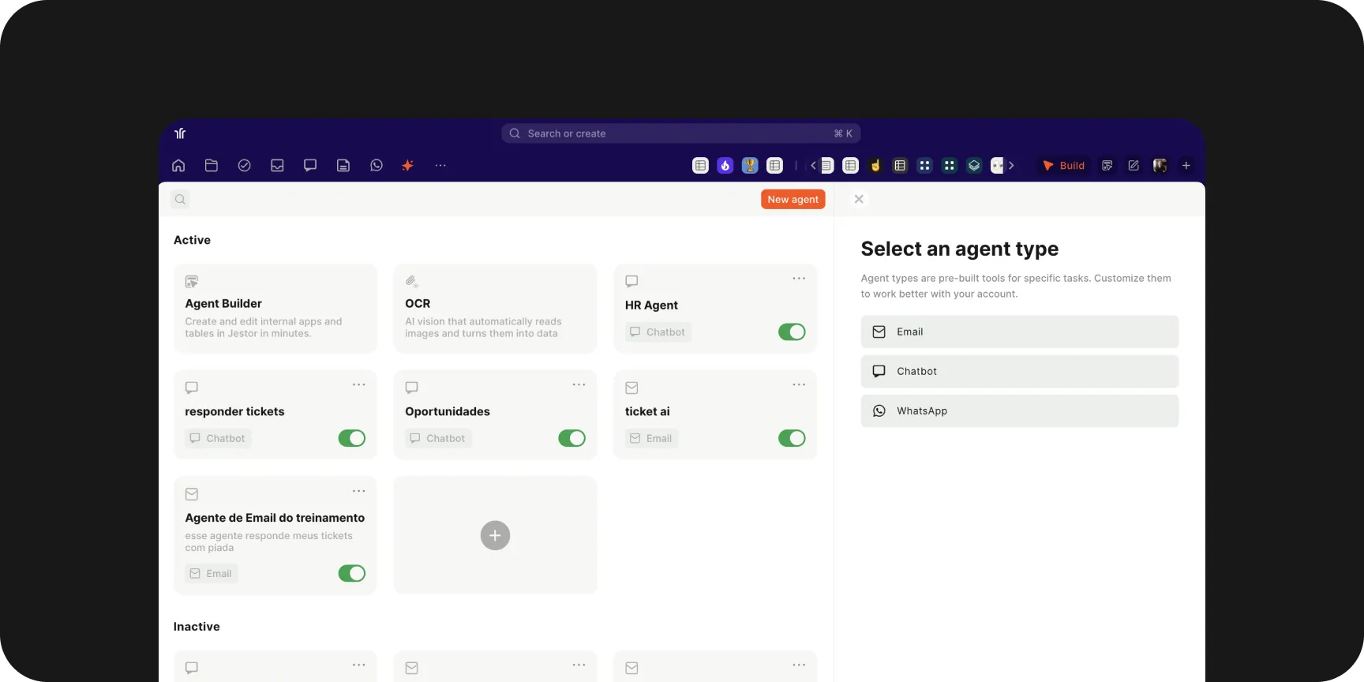Turn off the Oportunidades agent toggle

[x=571, y=438]
